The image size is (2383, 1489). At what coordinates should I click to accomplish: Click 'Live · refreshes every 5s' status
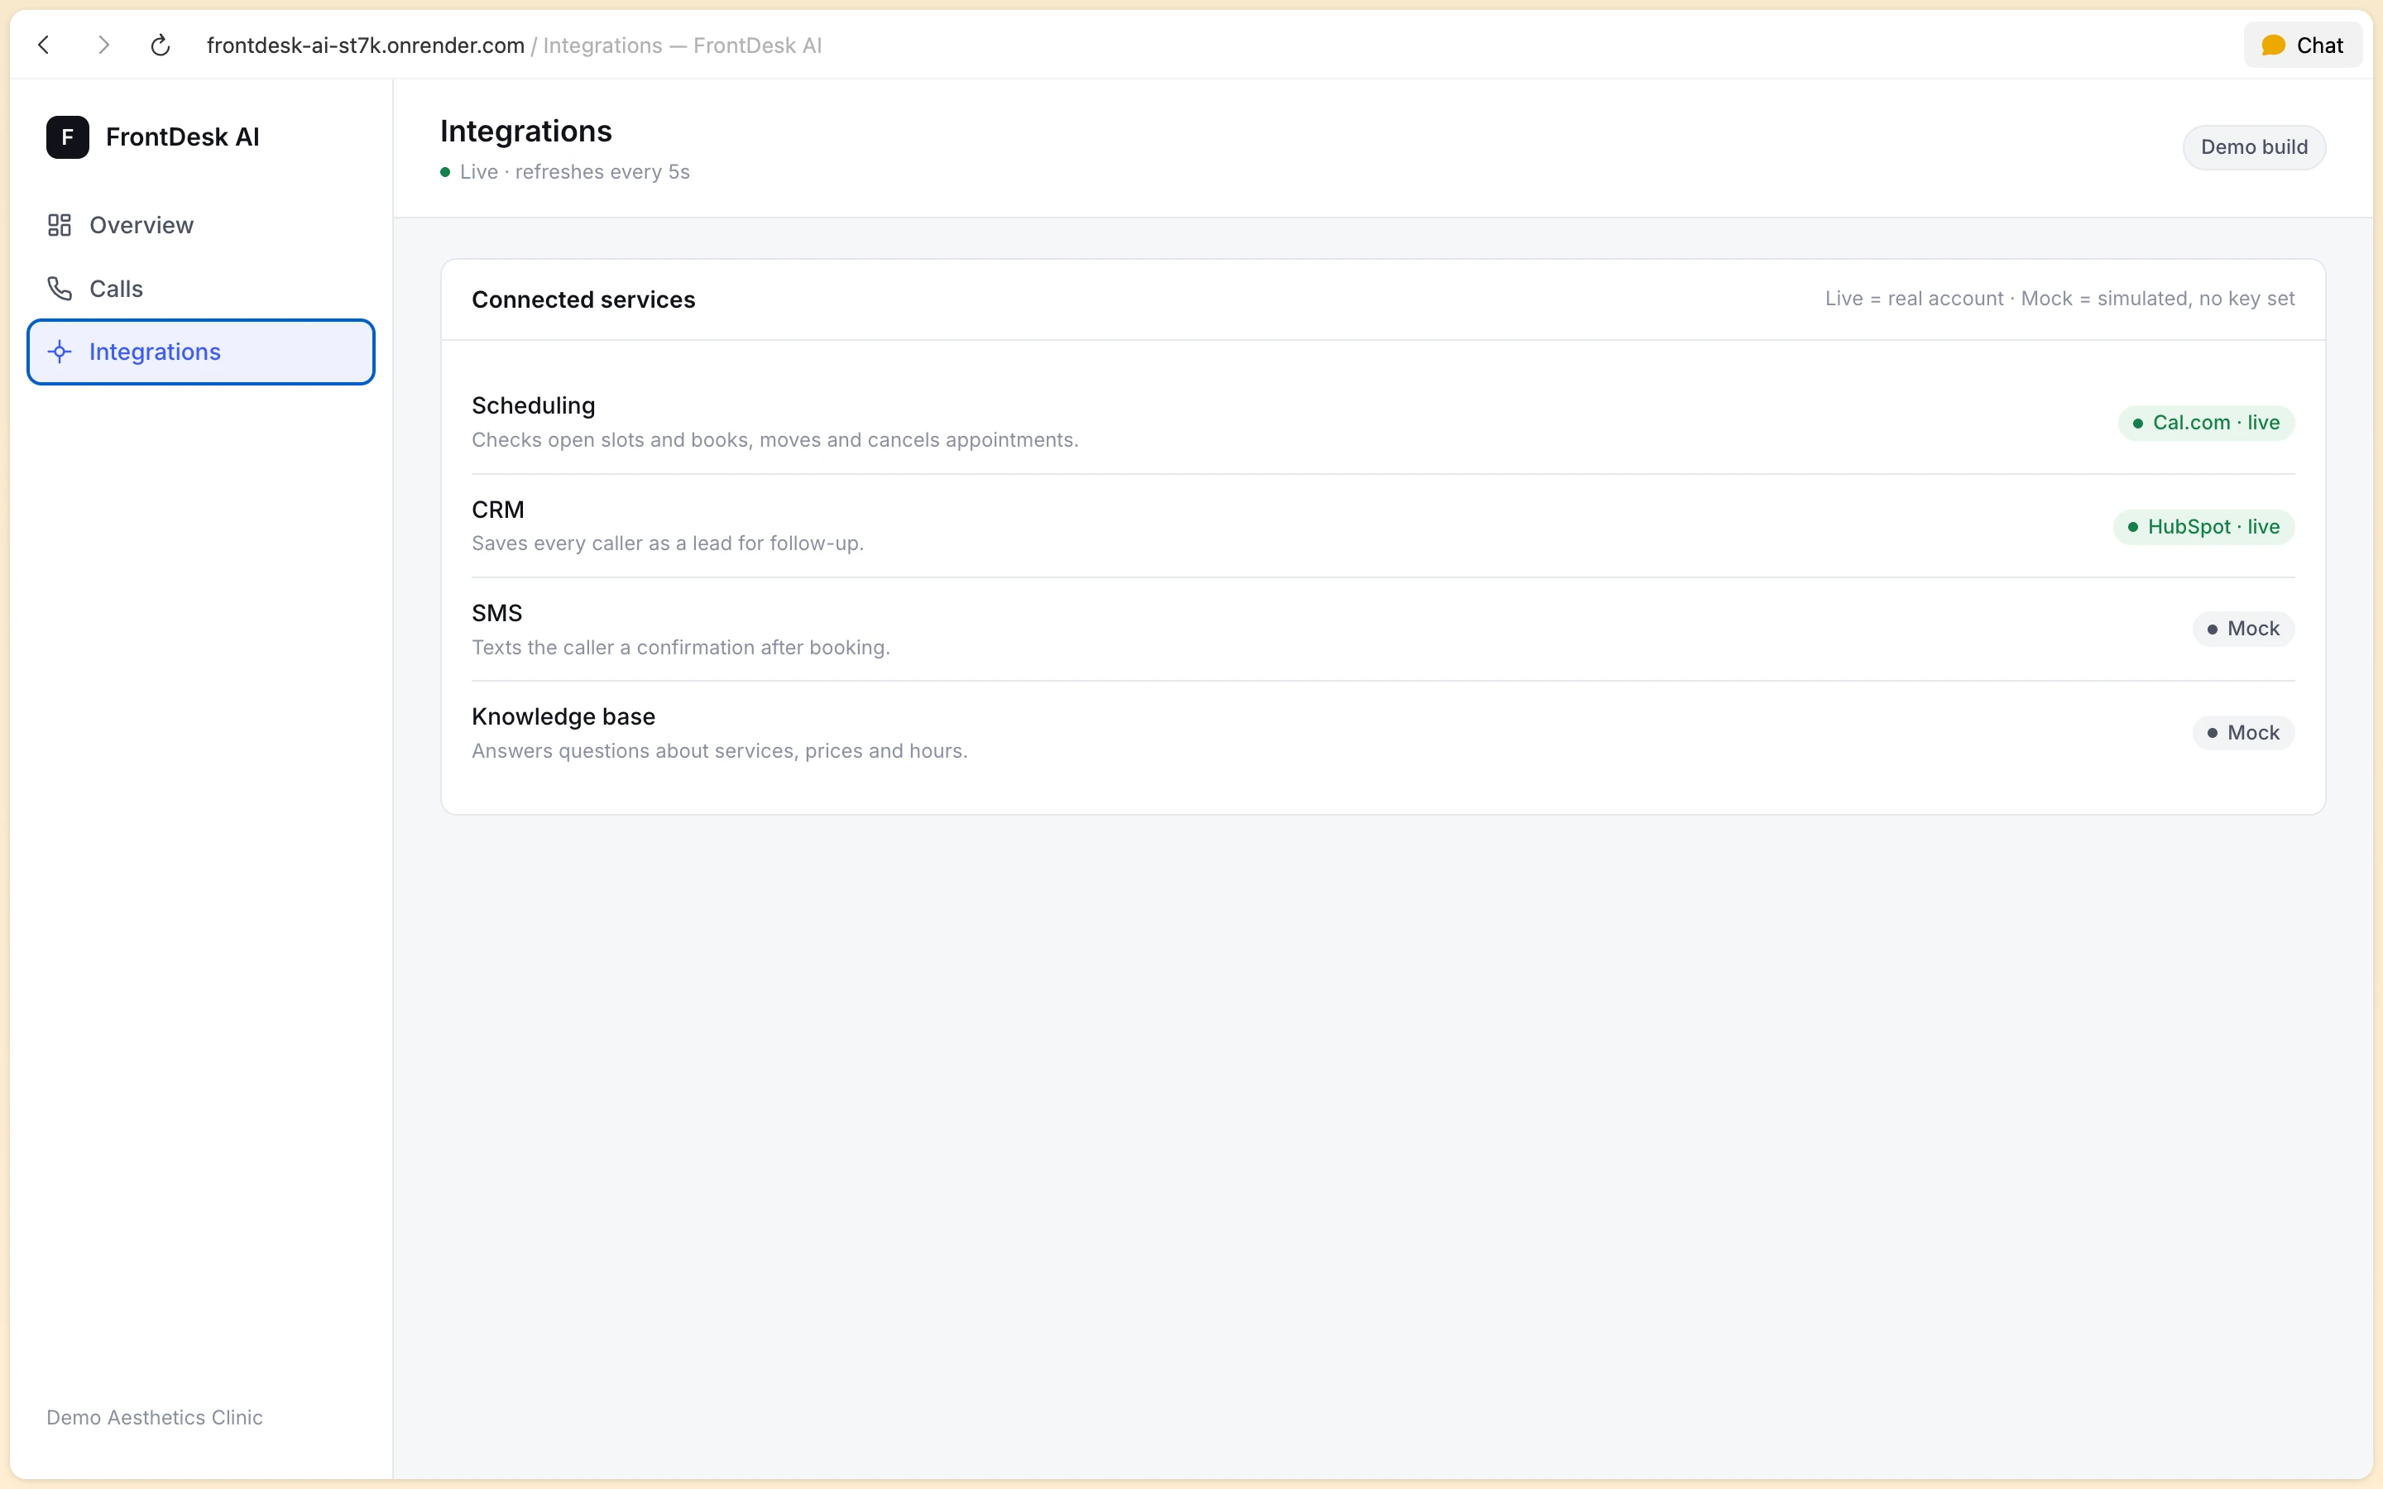565,172
